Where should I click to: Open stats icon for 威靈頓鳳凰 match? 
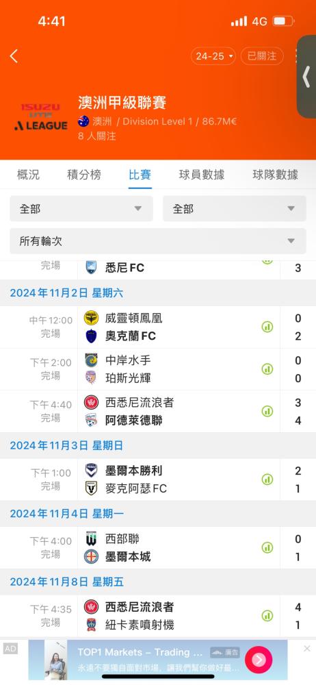pyautogui.click(x=267, y=327)
